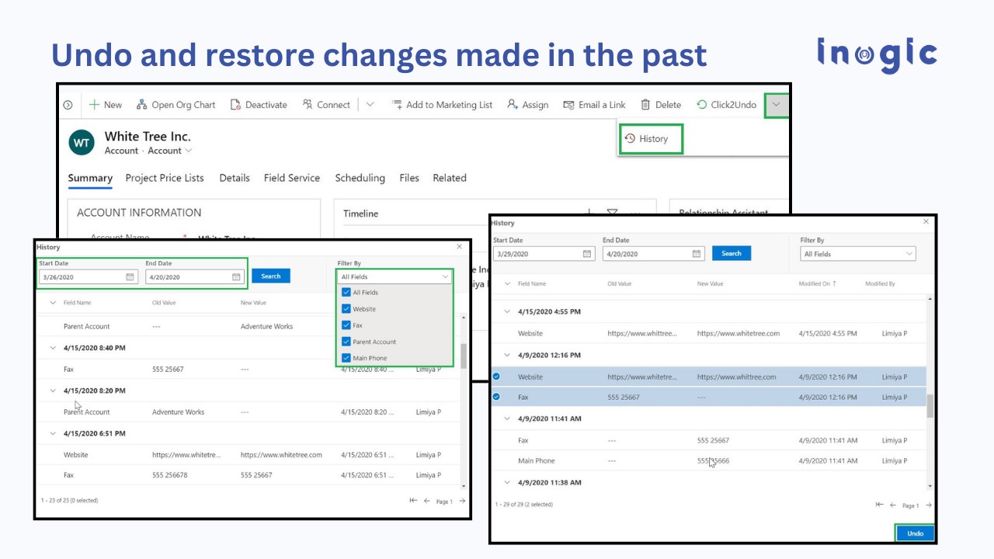
Task: Open Start Date calendar in left History dialog
Action: 130,276
